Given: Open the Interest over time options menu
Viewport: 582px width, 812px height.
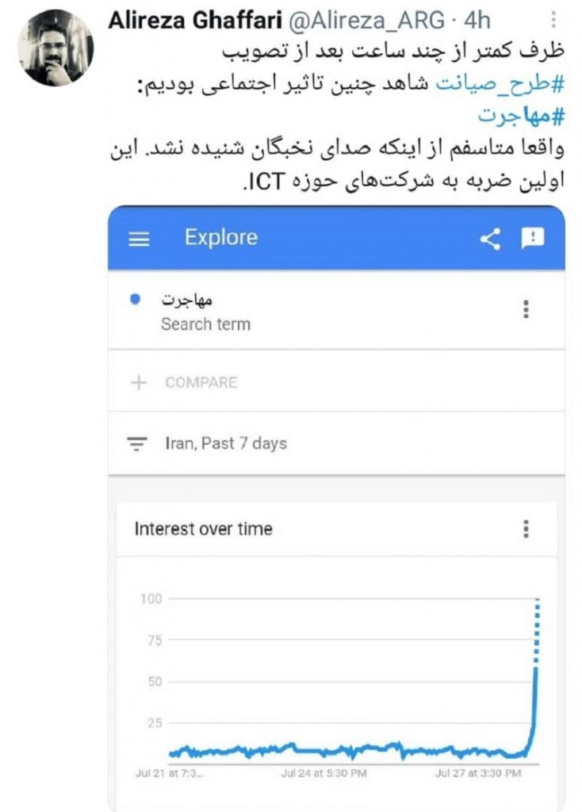Looking at the screenshot, I should pos(526,529).
